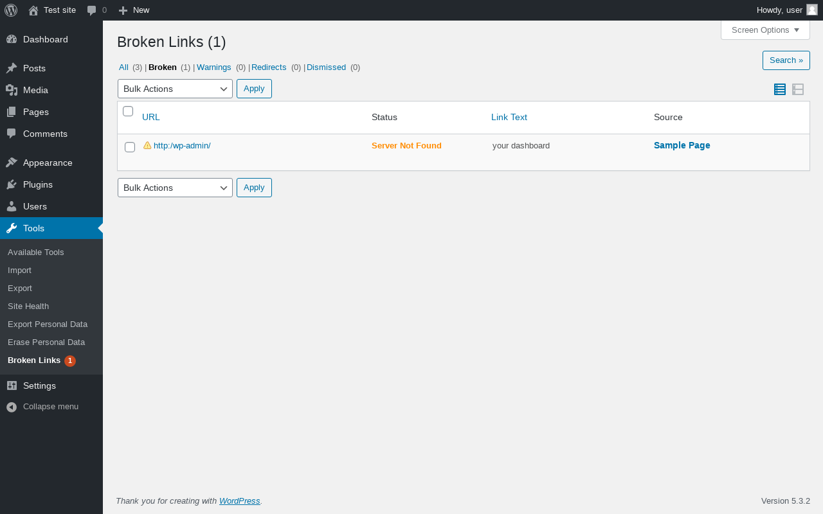Open the Settings menu label
823x514 pixels.
[39, 385]
